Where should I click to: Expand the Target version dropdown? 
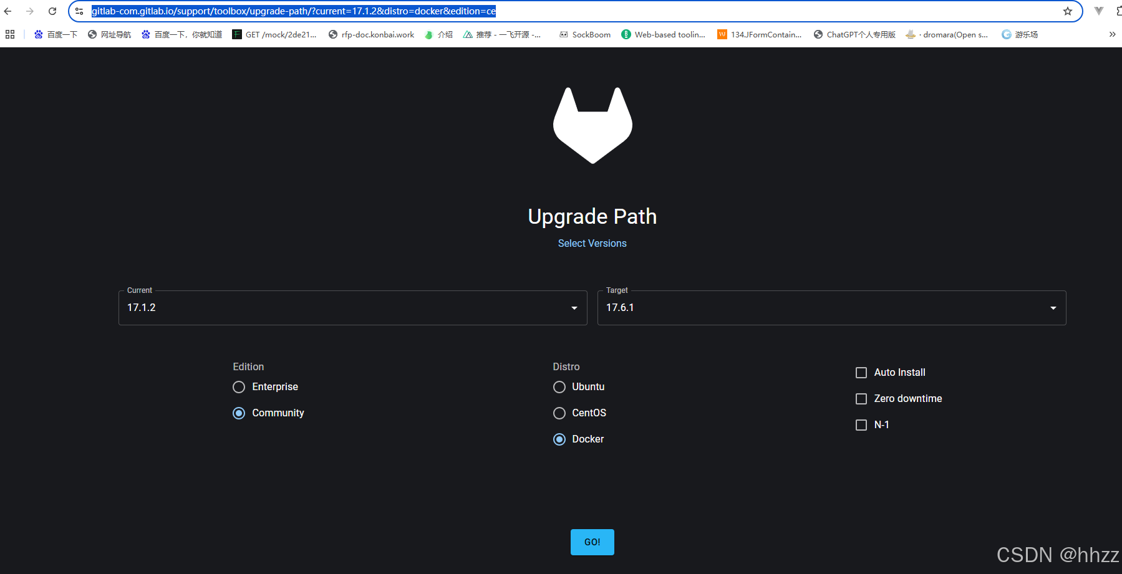(x=832, y=308)
